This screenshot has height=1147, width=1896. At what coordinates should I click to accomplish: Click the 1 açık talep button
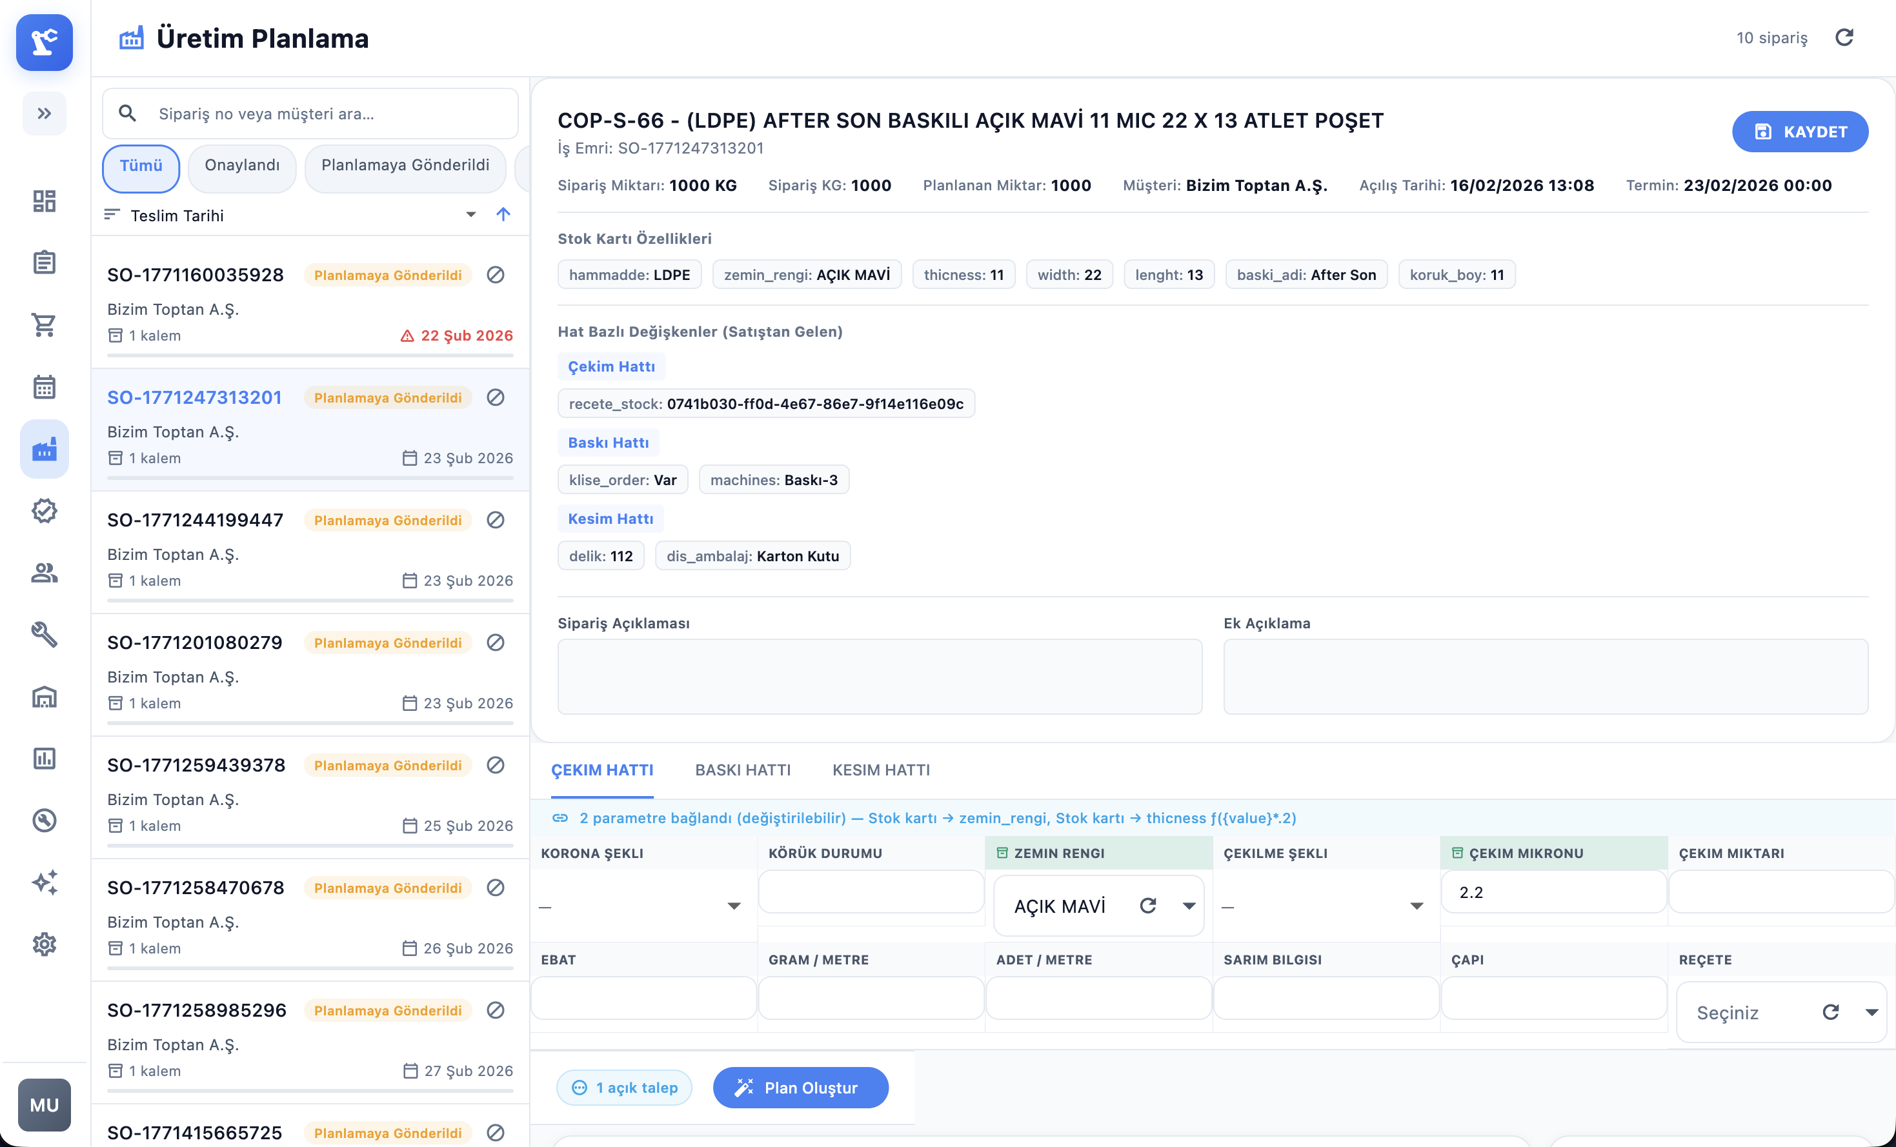[624, 1088]
